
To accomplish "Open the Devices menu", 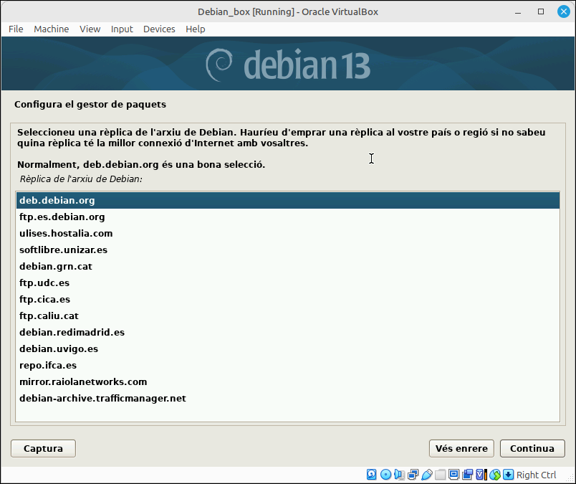I will coord(159,29).
